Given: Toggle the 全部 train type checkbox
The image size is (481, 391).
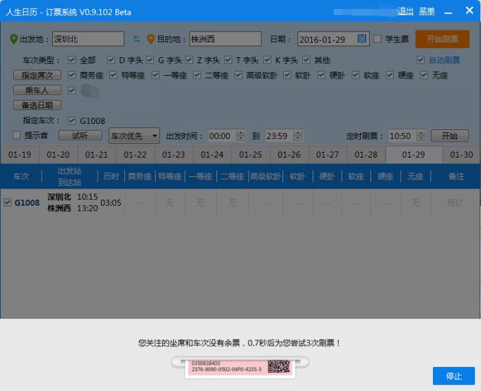Looking at the screenshot, I should click(x=71, y=60).
